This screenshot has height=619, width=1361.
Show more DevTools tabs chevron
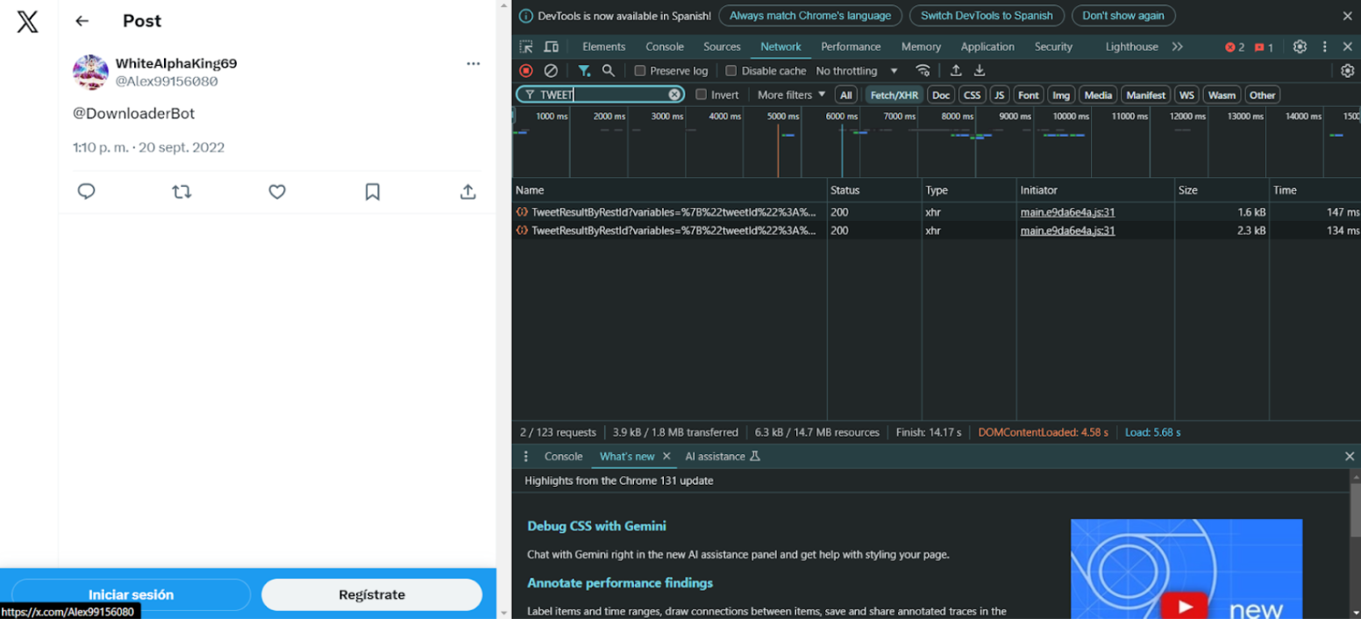[1177, 46]
